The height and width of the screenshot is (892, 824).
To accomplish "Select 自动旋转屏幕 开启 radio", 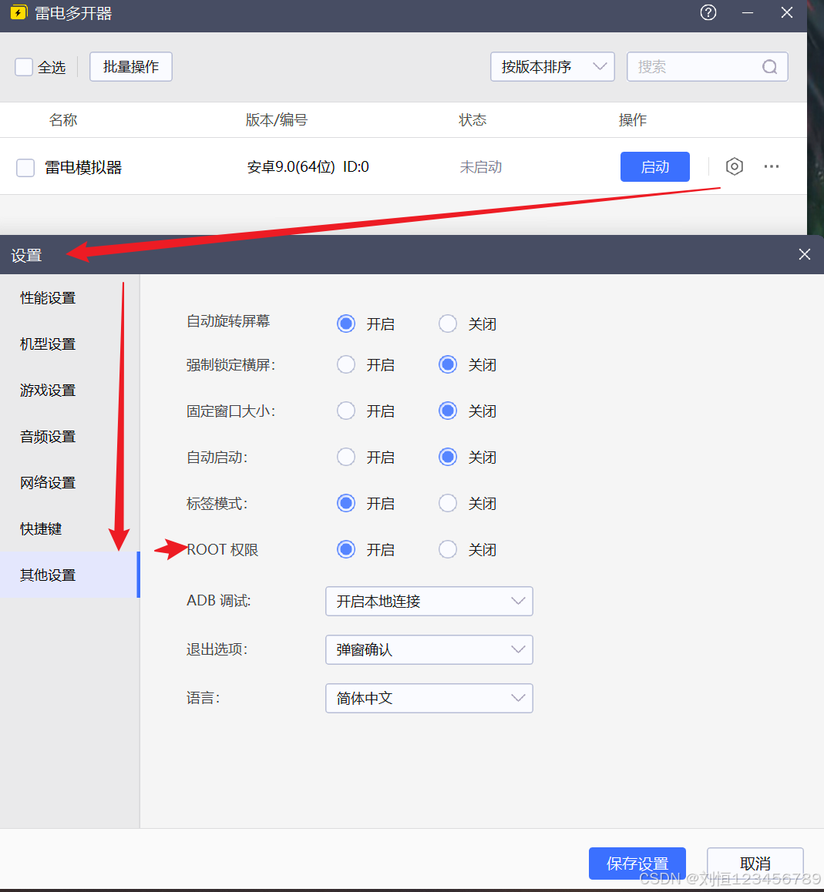I will pos(345,324).
